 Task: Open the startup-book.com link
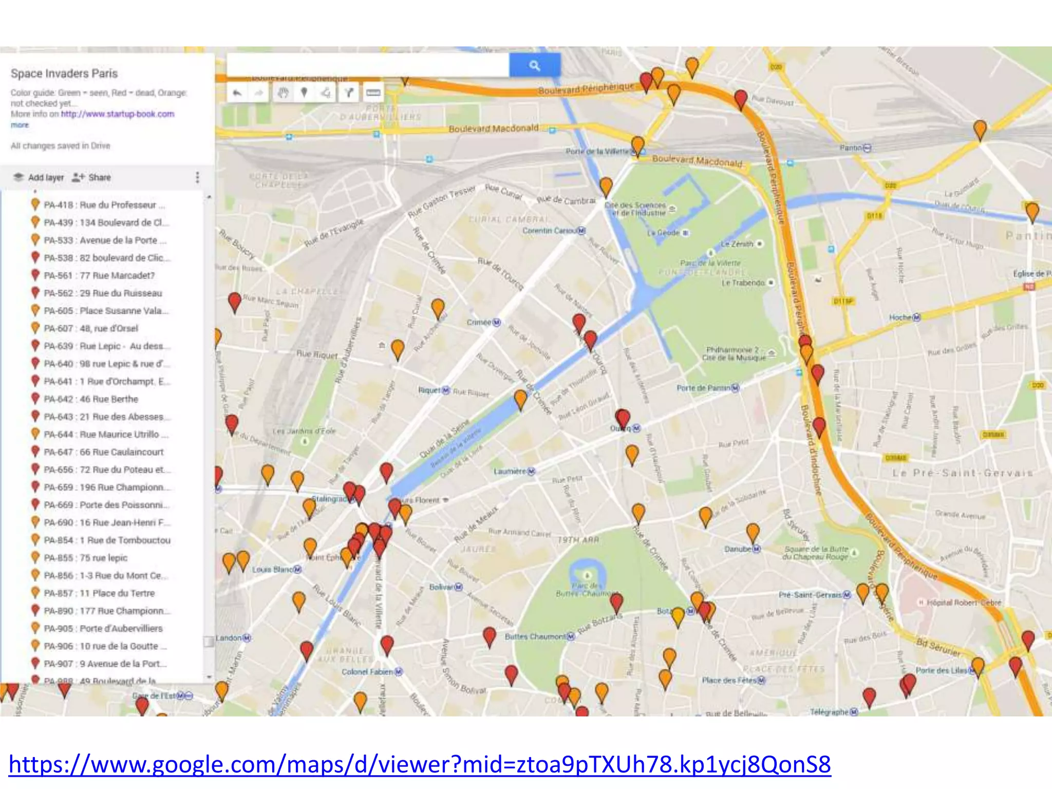coord(118,114)
